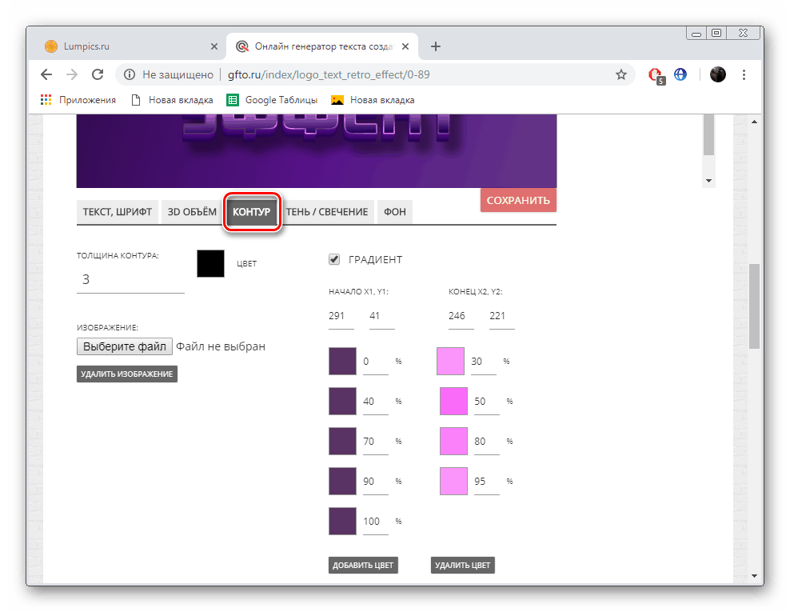Image resolution: width=790 pixels, height=612 pixels.
Task: Click the end Y2 field showing 221
Action: coord(502,317)
